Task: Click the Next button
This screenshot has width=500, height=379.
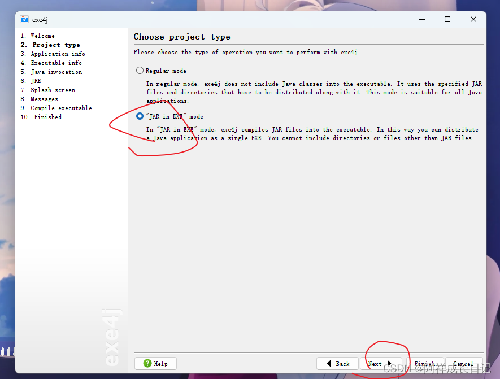Action: point(380,363)
